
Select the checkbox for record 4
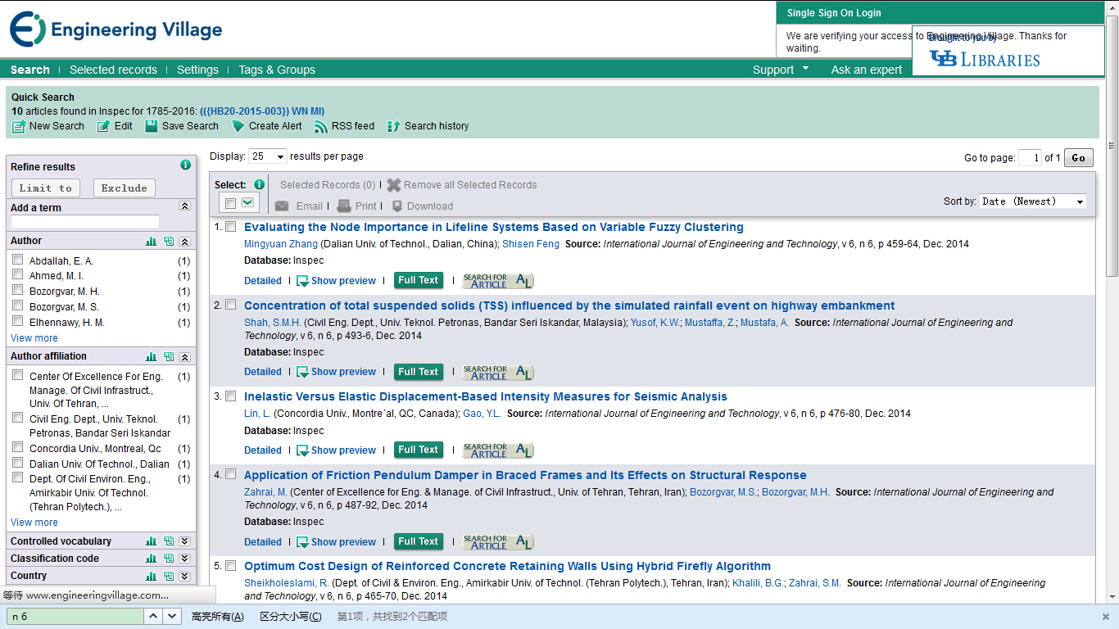(x=230, y=474)
